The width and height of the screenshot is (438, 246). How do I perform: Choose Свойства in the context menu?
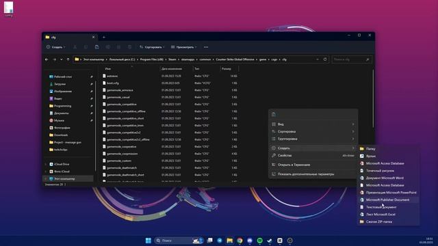point(313,155)
